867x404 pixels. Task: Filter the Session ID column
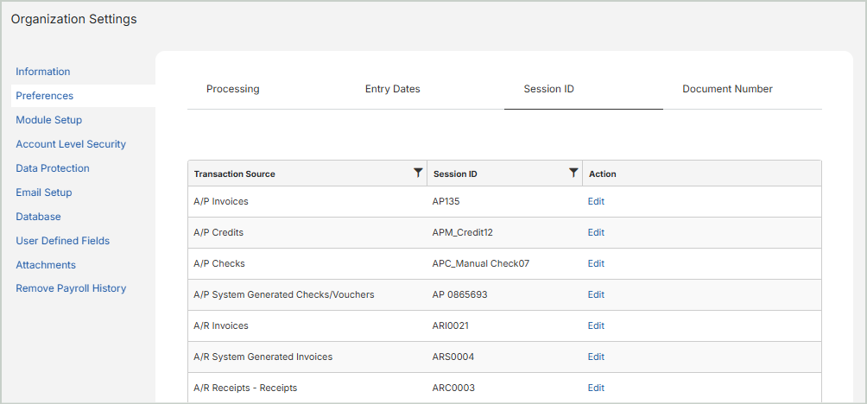pos(573,173)
